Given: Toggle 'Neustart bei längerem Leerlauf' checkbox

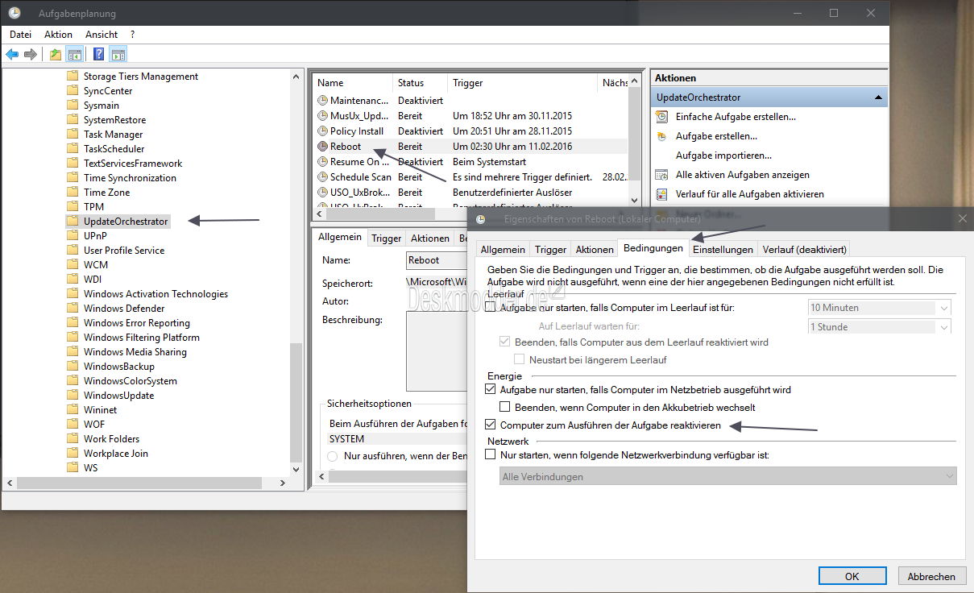Looking at the screenshot, I should point(520,360).
